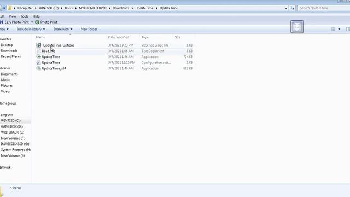The height and width of the screenshot is (197, 350).
Task: Click the UpdateTime_x64 application icon
Action: (x=39, y=68)
